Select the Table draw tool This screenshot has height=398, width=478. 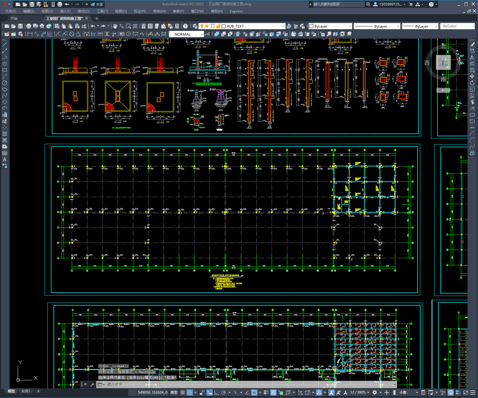tap(5, 153)
